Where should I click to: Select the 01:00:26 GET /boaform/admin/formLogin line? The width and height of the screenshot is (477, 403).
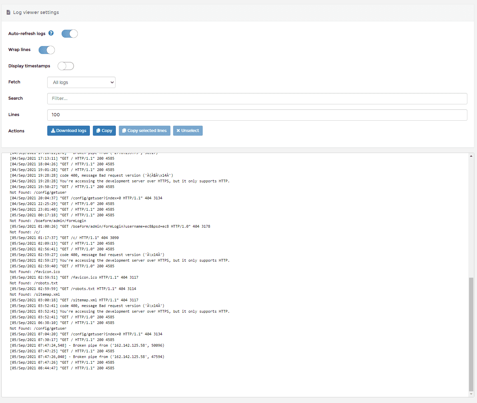coord(110,226)
